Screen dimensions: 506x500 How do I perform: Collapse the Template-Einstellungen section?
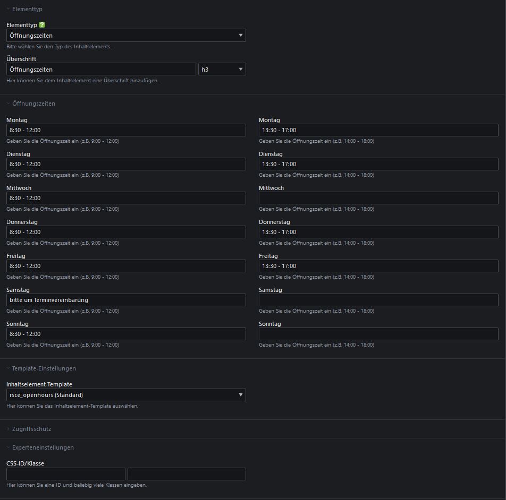pos(44,368)
